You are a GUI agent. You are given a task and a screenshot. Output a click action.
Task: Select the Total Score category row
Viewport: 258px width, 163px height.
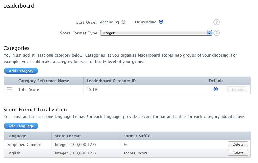[x=127, y=90]
